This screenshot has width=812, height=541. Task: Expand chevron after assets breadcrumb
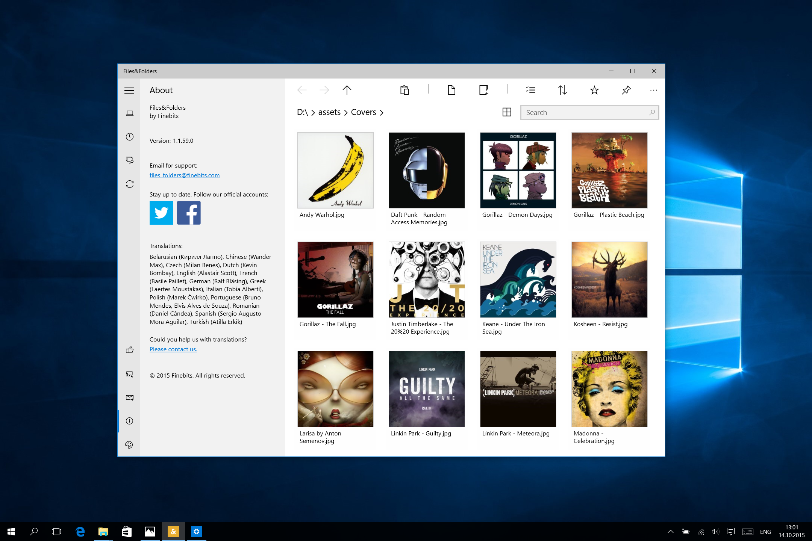pyautogui.click(x=346, y=113)
